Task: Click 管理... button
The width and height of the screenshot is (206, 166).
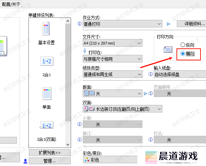Action: [50, 161]
